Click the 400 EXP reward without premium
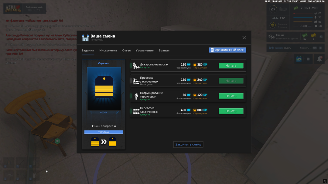The width and height of the screenshot is (328, 184). pos(186,110)
